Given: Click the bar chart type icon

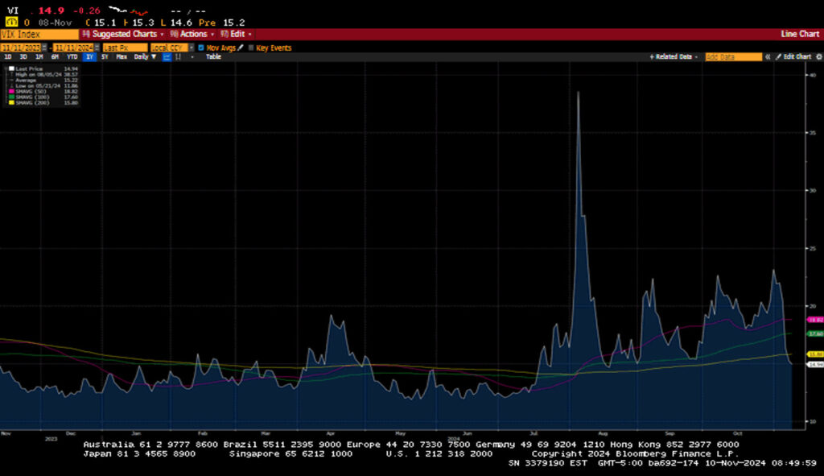Looking at the screenshot, I should (x=178, y=57).
